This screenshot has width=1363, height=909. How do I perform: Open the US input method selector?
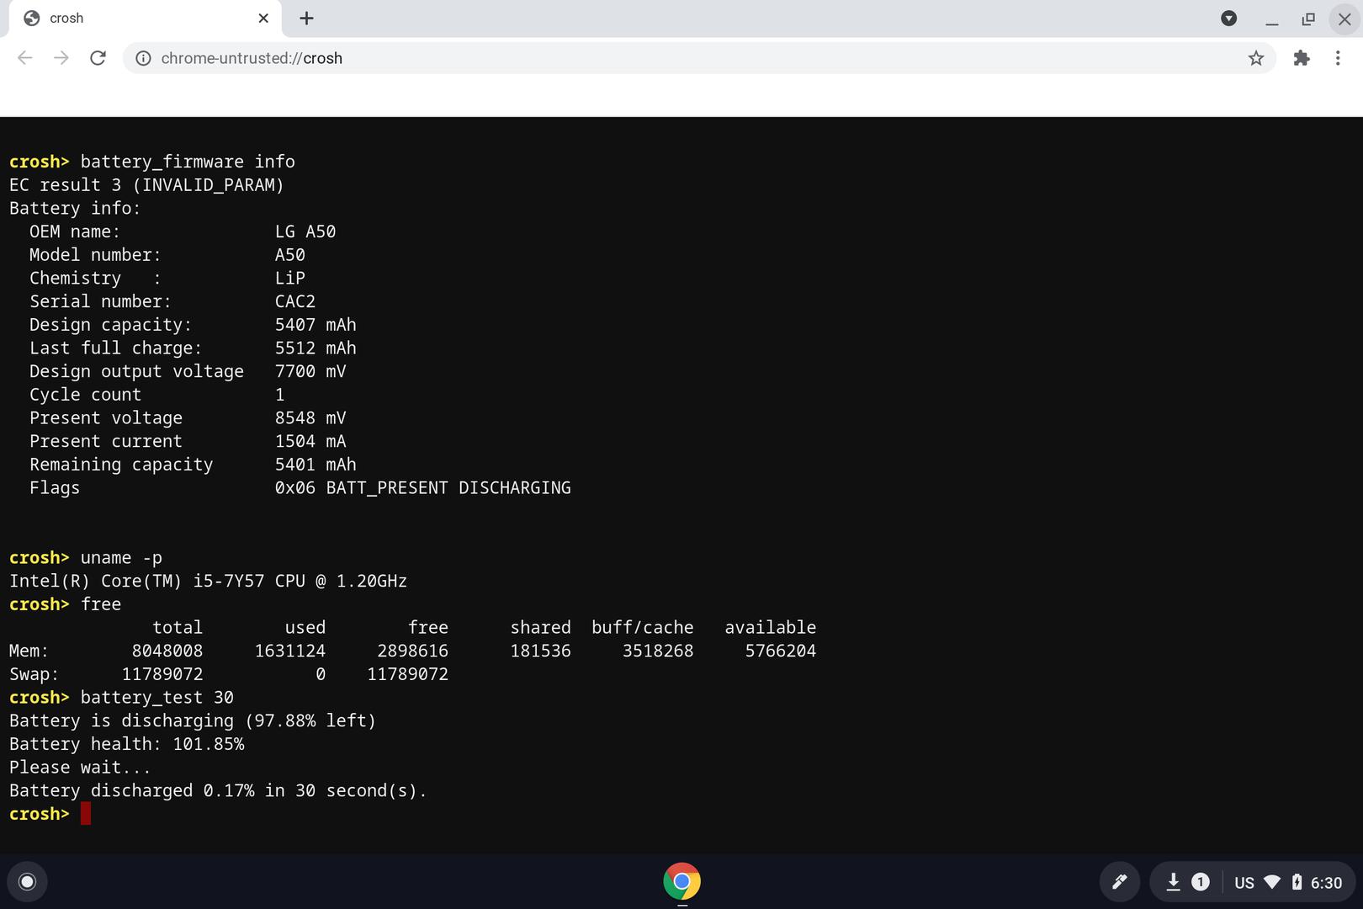[1244, 882]
